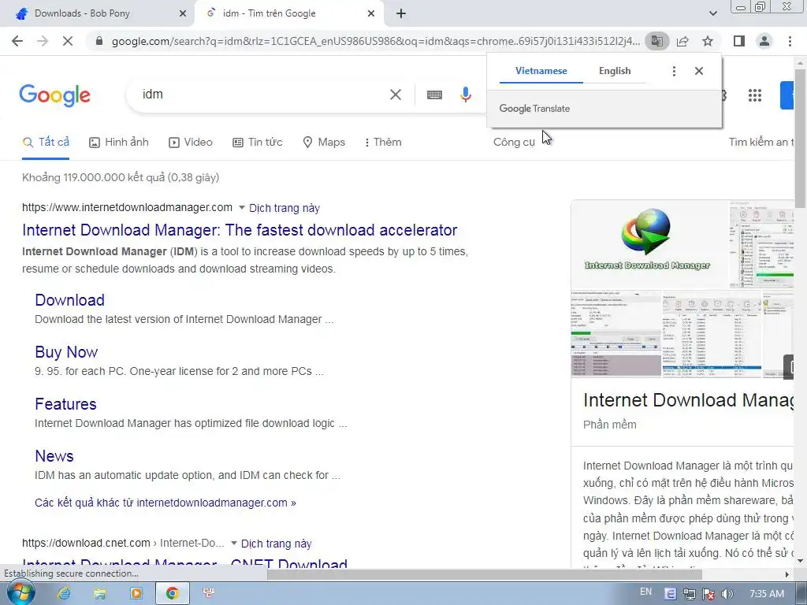Click the horizontal page scrollbar
Viewport: 807px width, 605px height.
tap(484, 574)
